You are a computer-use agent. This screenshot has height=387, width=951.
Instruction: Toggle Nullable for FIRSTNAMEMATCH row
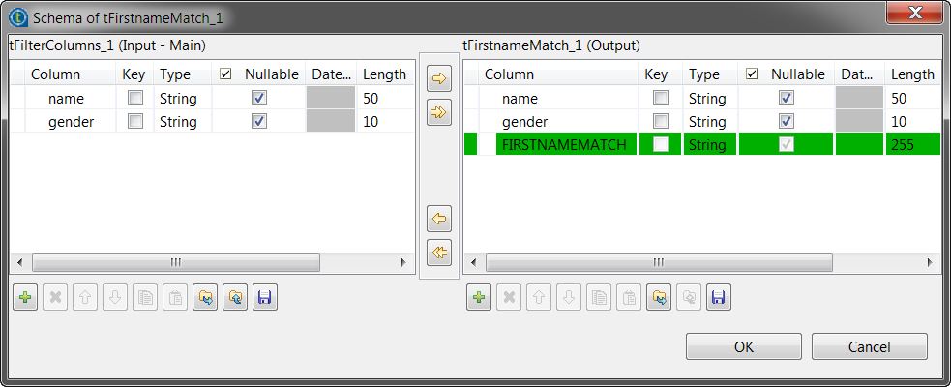point(787,144)
